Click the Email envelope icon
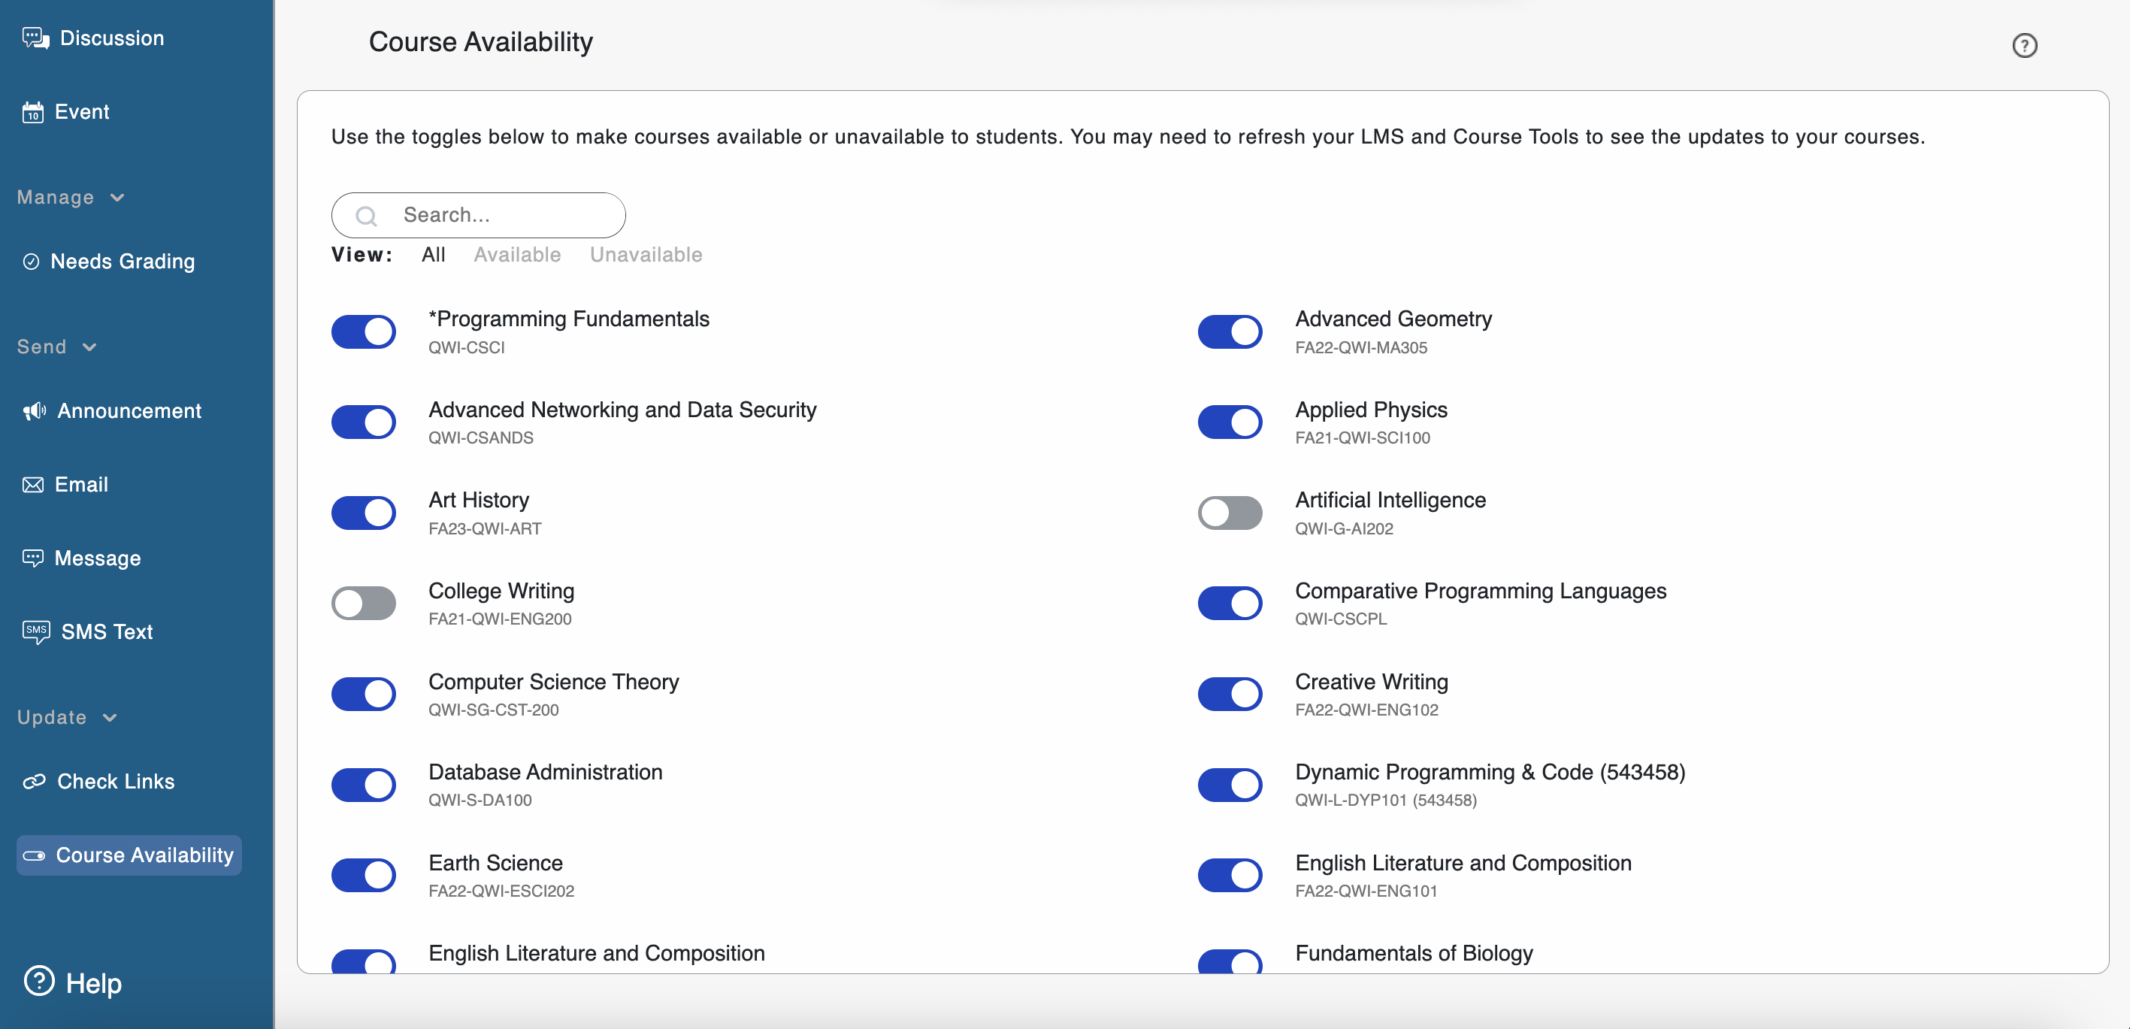Screen dimensions: 2130x1029 33,485
